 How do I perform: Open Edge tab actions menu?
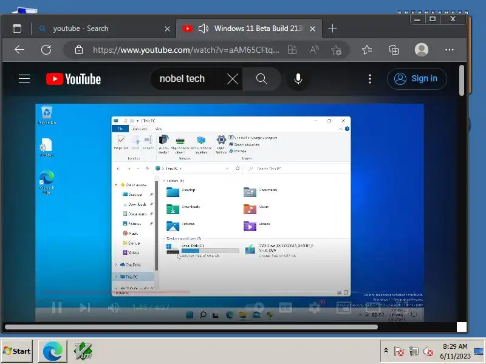pos(17,29)
